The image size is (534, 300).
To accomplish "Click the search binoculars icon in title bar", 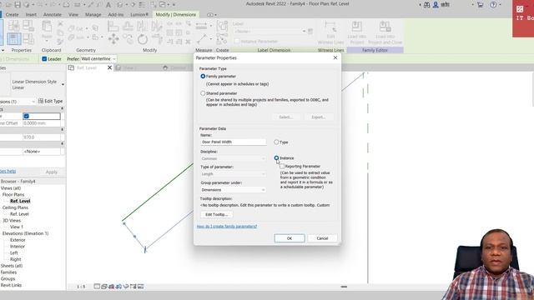I will click(x=426, y=5).
